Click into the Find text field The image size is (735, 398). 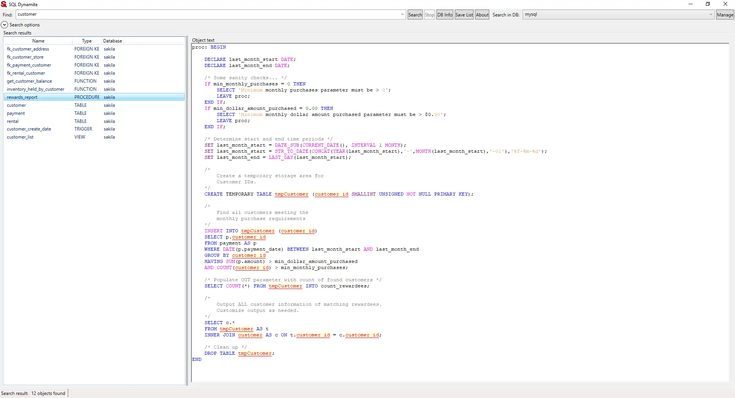(207, 15)
